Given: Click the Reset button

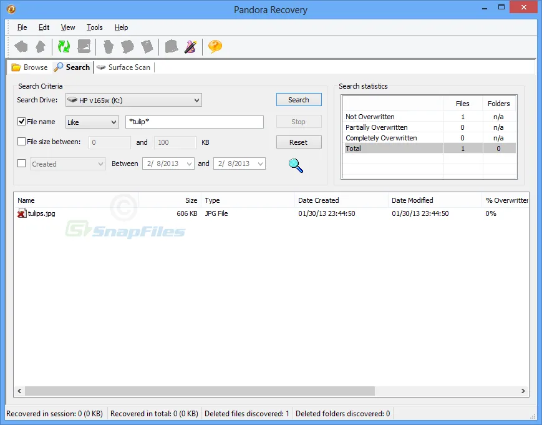Looking at the screenshot, I should [x=299, y=142].
